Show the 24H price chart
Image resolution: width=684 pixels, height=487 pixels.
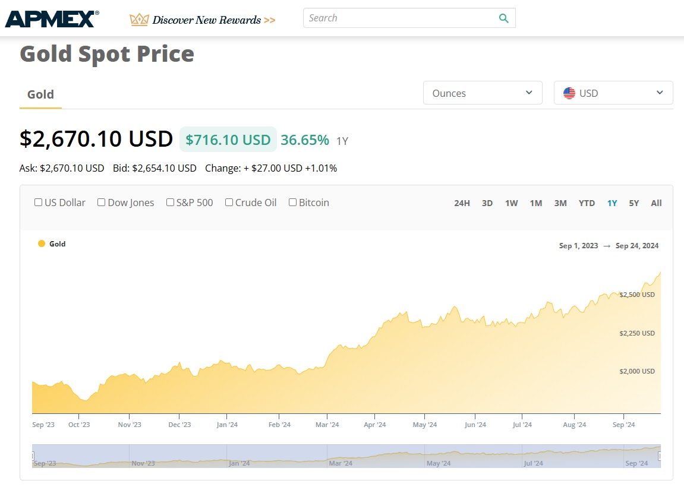(x=462, y=203)
